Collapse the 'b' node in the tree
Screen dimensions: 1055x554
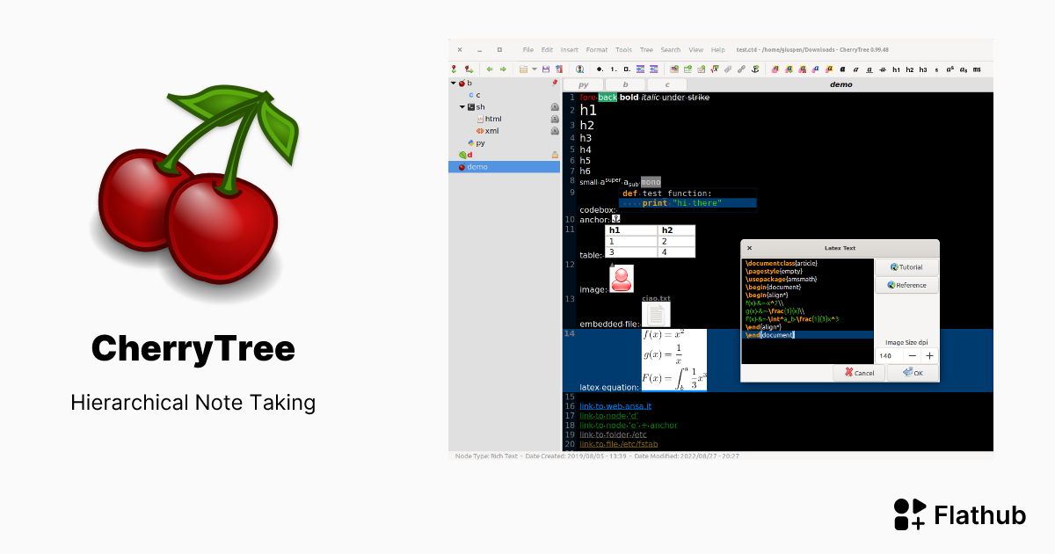pyautogui.click(x=453, y=83)
